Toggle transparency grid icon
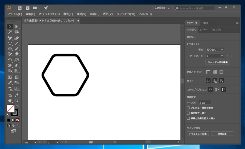245x149 pixels. pos(221,72)
